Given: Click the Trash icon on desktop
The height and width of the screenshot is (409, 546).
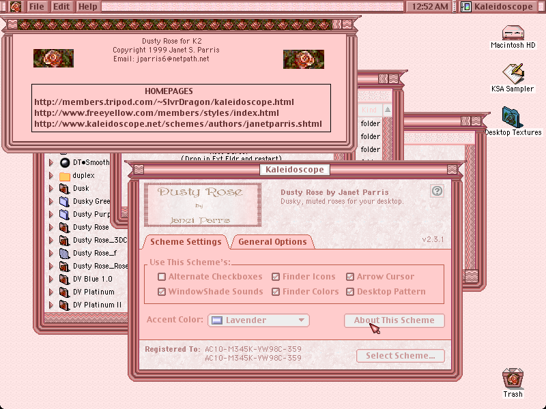Looking at the screenshot, I should click(513, 378).
